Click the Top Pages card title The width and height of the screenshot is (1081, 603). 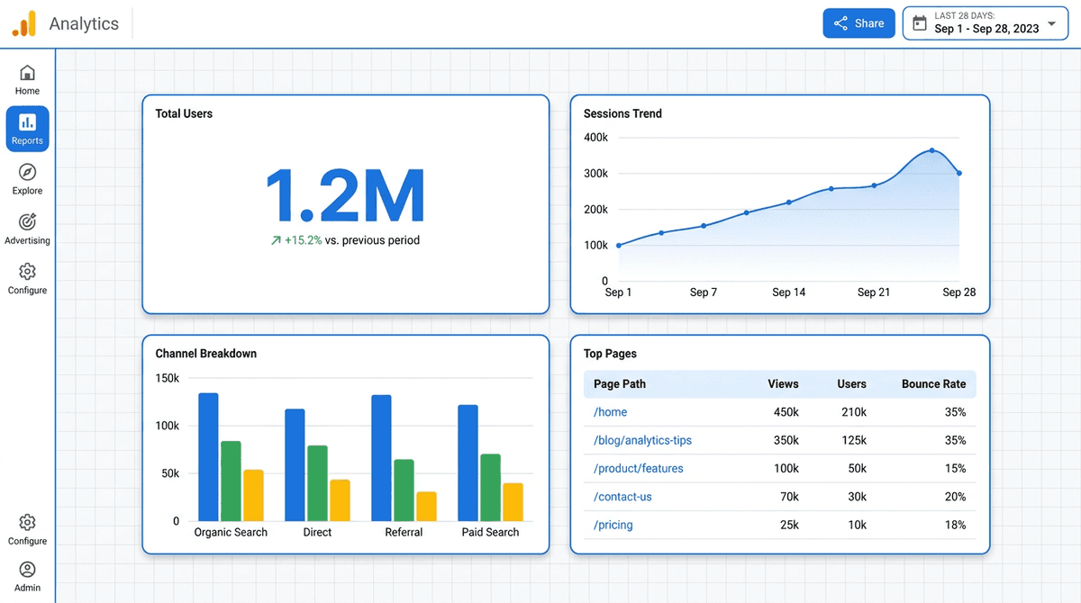tap(611, 354)
